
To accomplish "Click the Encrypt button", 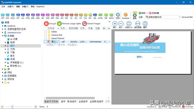I will [50, 24].
